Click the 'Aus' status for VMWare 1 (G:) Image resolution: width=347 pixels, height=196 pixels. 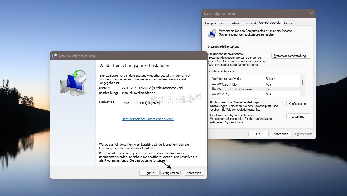point(268,85)
